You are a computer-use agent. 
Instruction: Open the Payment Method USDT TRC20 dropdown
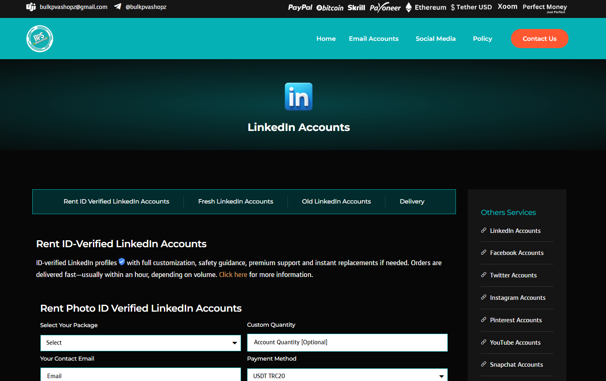coord(347,375)
